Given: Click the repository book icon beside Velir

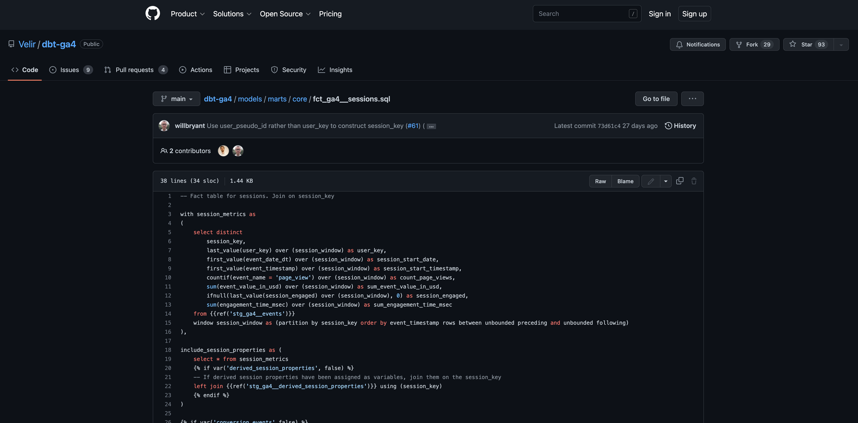Looking at the screenshot, I should coord(12,44).
